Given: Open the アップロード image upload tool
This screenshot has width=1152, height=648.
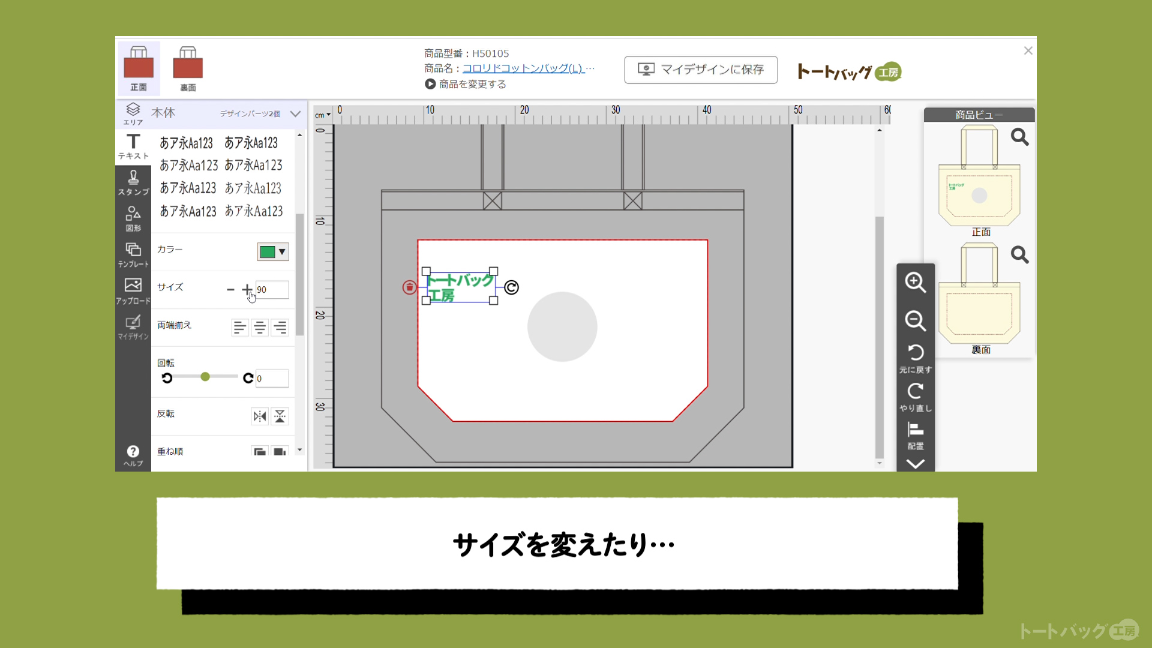Looking at the screenshot, I should (x=133, y=291).
